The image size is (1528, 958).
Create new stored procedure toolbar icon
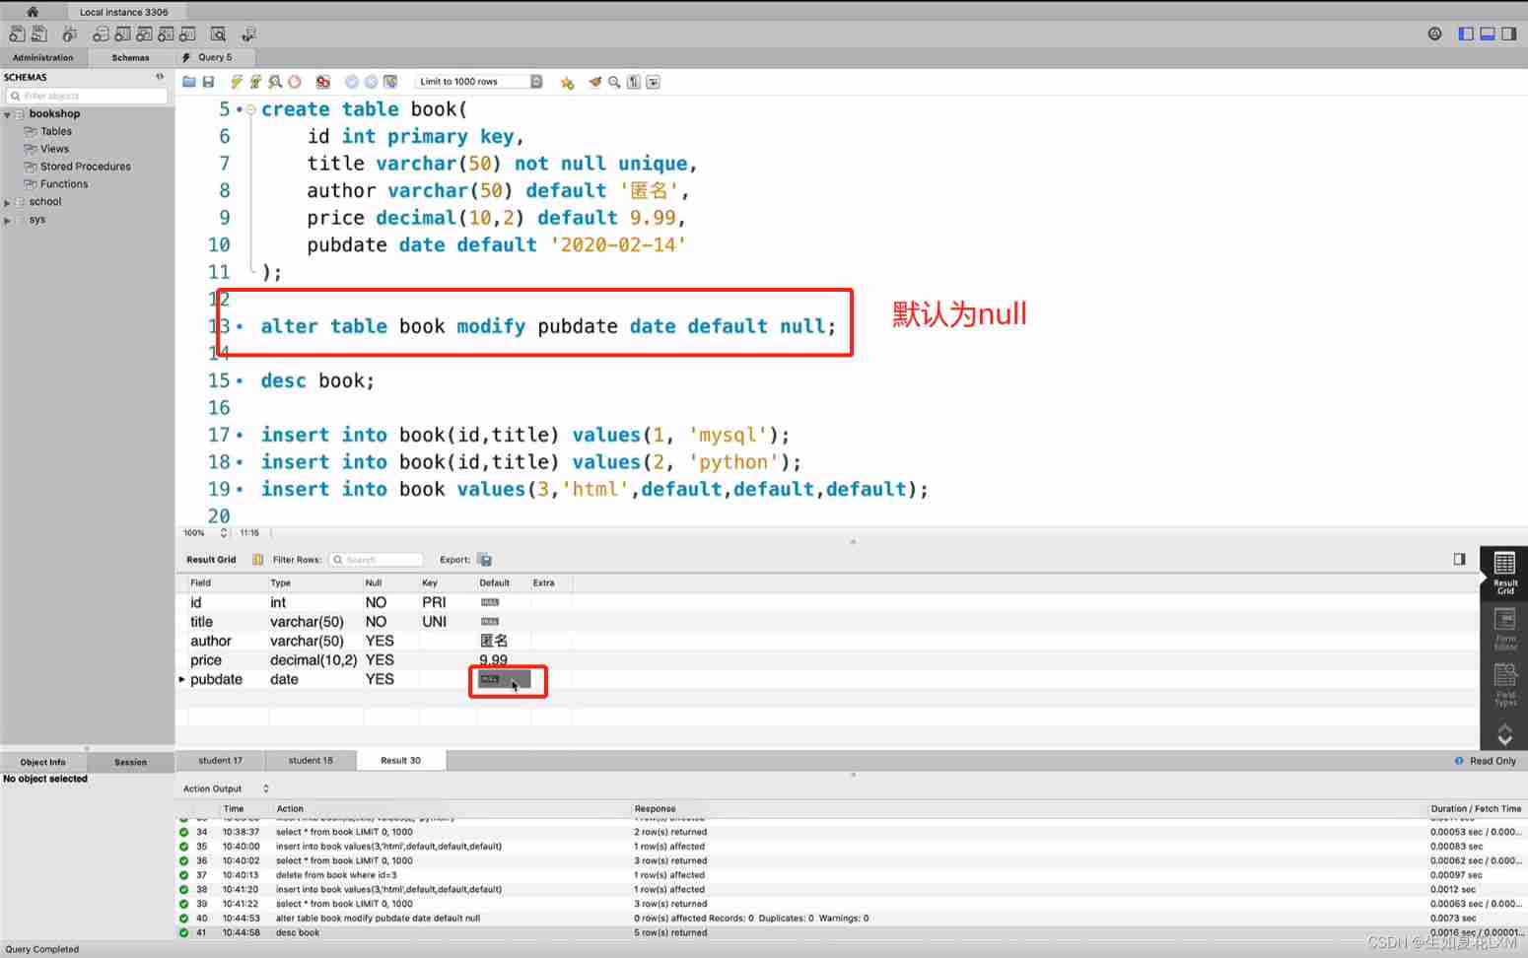coord(166,34)
